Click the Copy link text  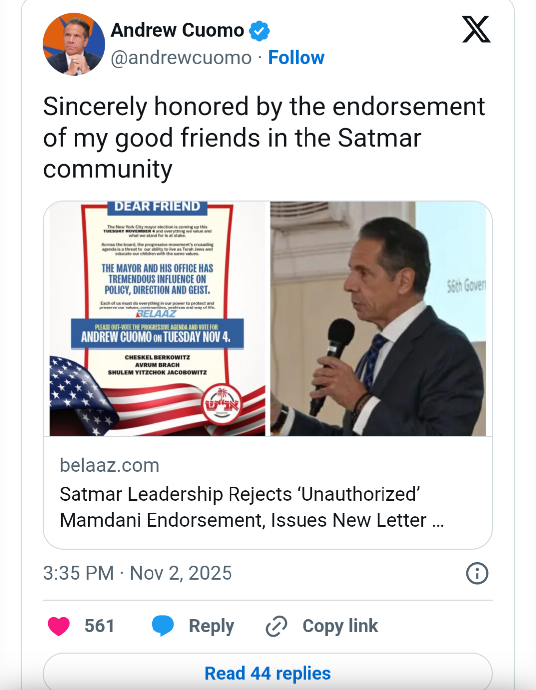pyautogui.click(x=340, y=626)
